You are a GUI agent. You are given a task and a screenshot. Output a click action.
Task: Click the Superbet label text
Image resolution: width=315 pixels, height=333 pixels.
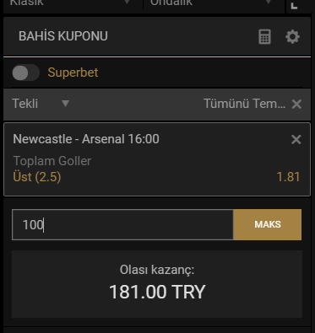(x=73, y=73)
